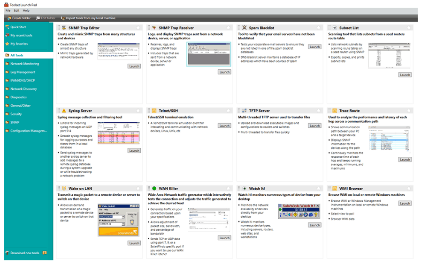This screenshot has width=421, height=265.
Task: Click the Wake on LAN alarm icon
Action: click(x=64, y=188)
